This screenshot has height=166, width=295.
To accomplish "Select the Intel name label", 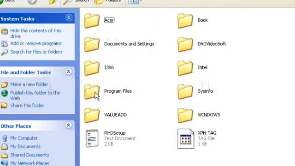I will click(x=202, y=67).
